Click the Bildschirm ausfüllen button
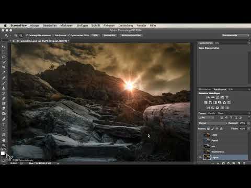 click(131, 36)
